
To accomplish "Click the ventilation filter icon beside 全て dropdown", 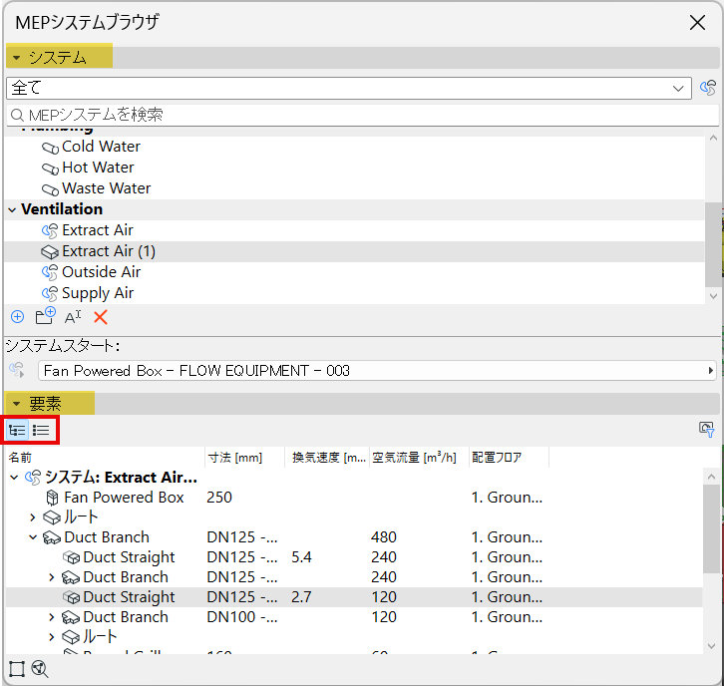I will 707,88.
